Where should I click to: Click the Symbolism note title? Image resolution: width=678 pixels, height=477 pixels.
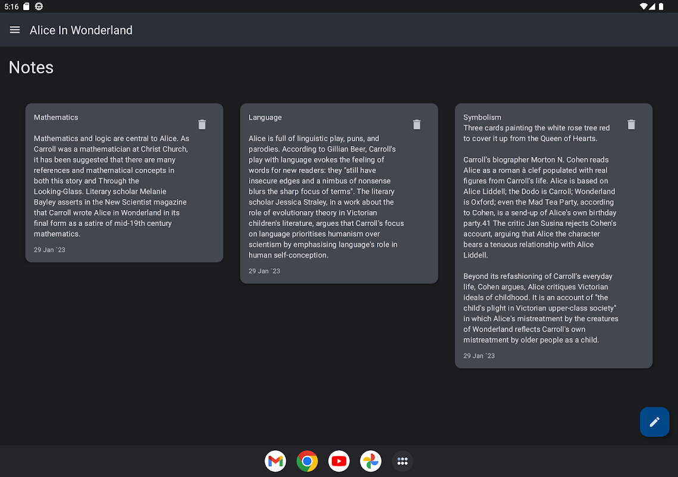click(482, 117)
